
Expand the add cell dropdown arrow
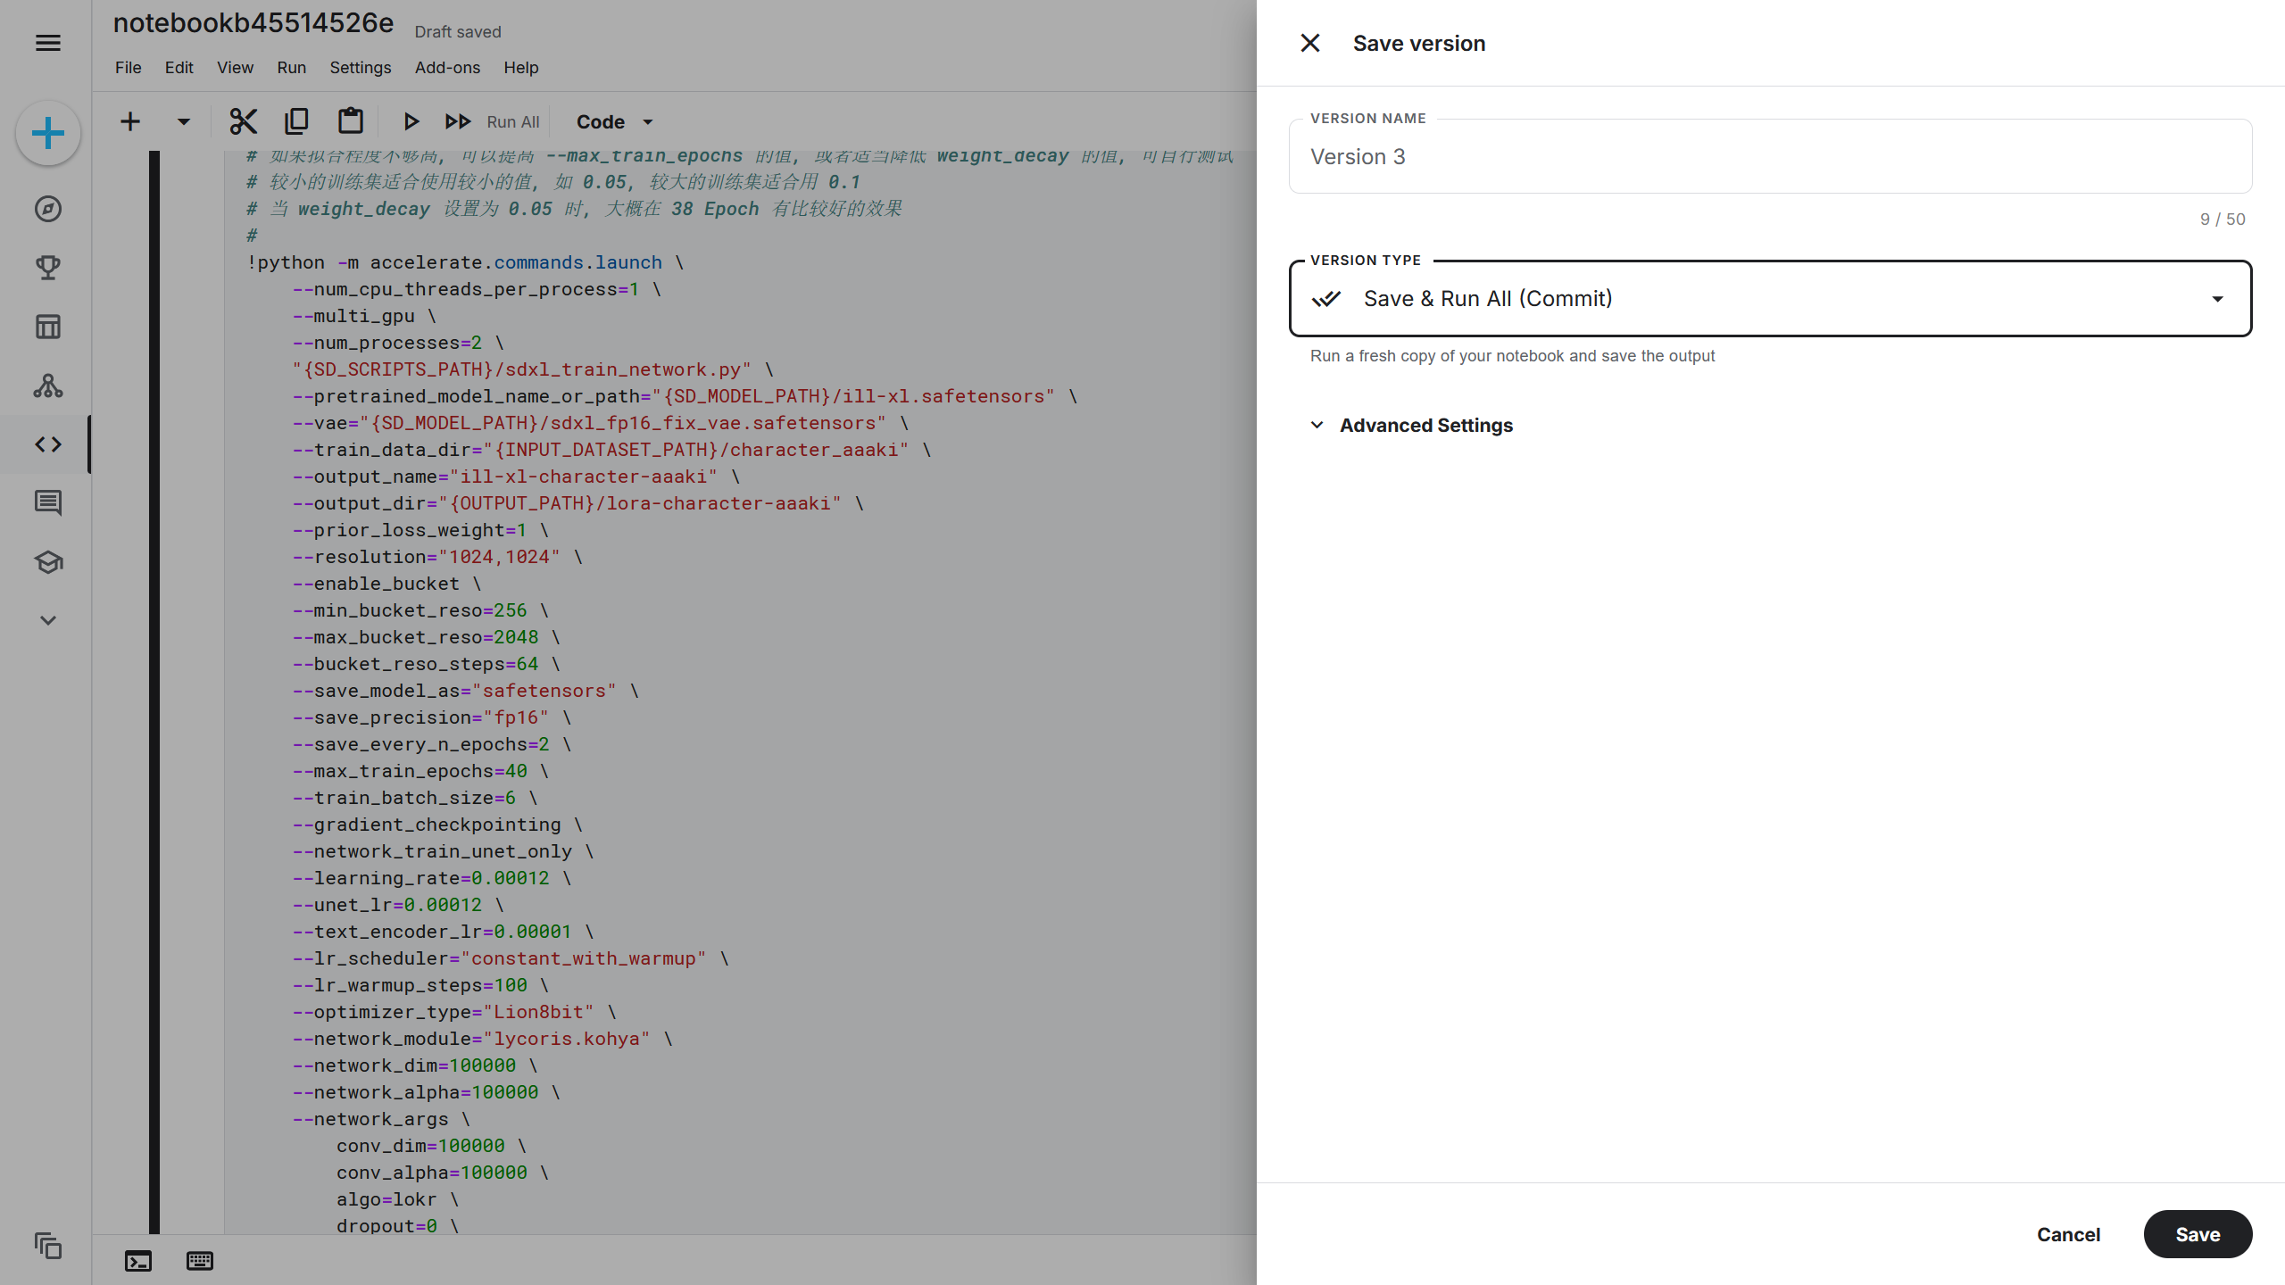183,121
